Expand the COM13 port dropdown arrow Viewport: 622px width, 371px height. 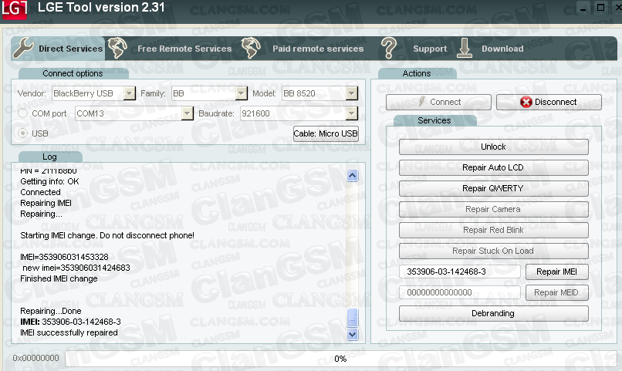(x=188, y=113)
